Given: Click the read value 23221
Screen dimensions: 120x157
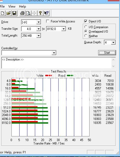Looking at the screenshot, I should point(110,107).
